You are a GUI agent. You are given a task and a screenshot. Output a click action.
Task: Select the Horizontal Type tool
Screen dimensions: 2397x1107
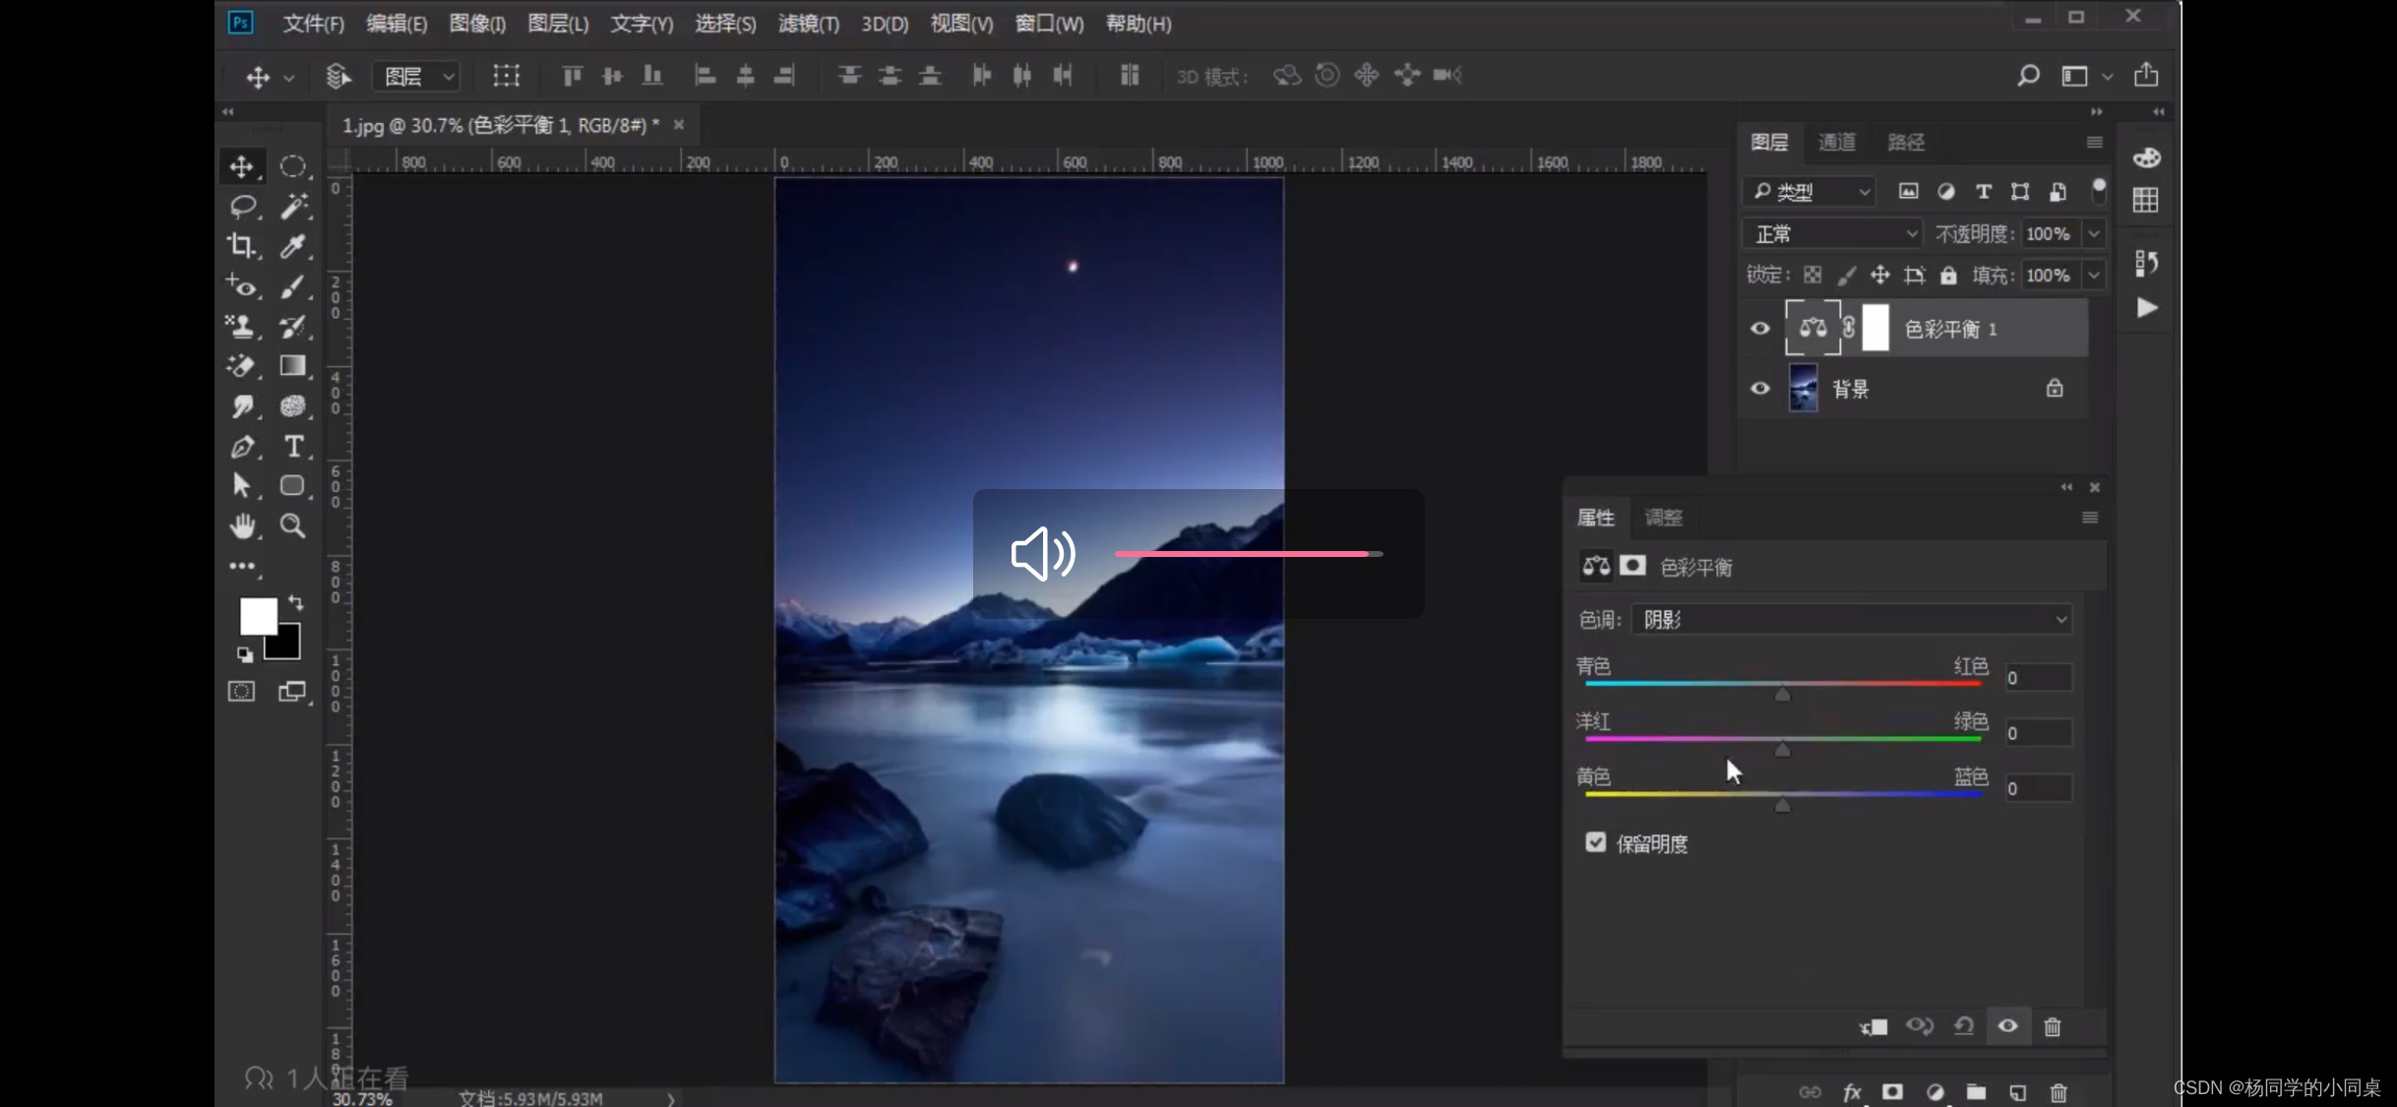(x=293, y=447)
